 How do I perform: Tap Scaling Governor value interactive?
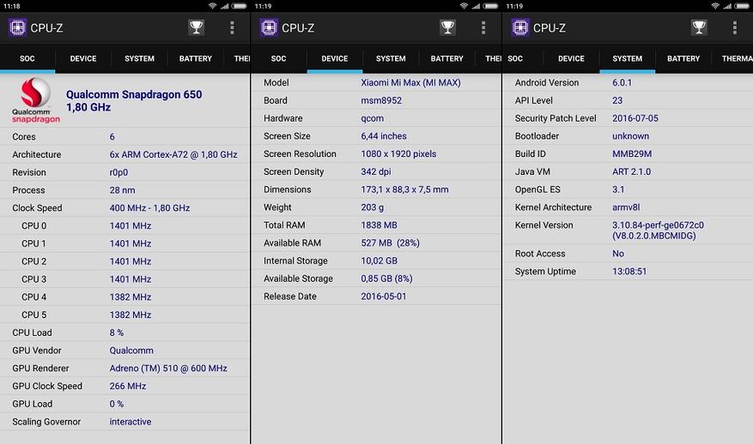click(x=131, y=422)
